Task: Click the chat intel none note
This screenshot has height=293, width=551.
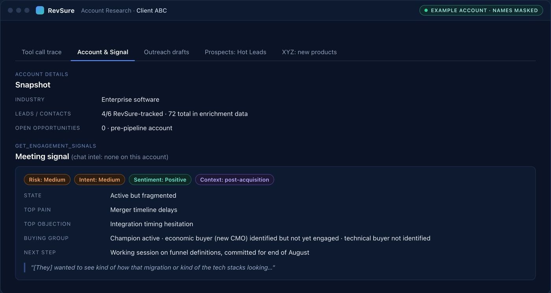Action: coord(120,157)
